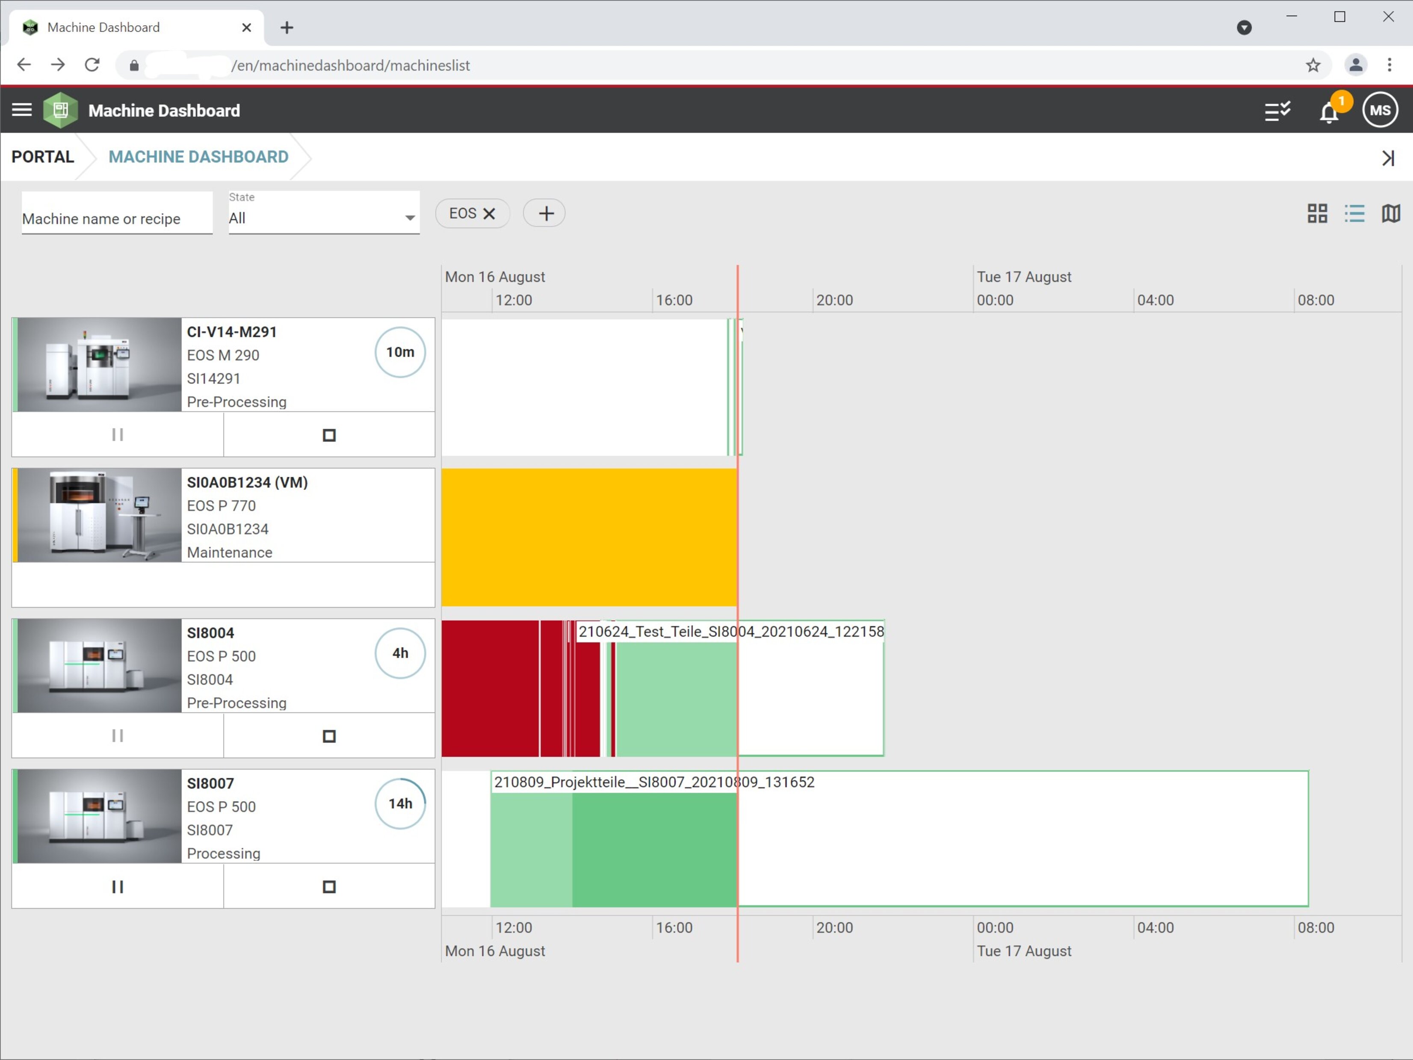Viewport: 1413px width, 1060px height.
Task: Open browser profile chevron in address bar
Action: tap(1245, 27)
